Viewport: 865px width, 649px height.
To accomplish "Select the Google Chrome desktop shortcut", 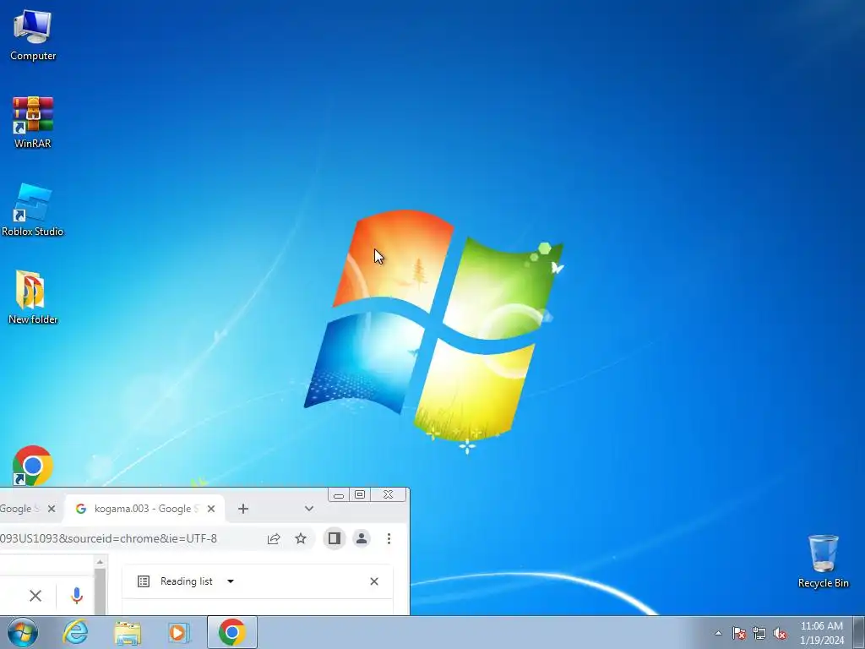I will (x=33, y=466).
